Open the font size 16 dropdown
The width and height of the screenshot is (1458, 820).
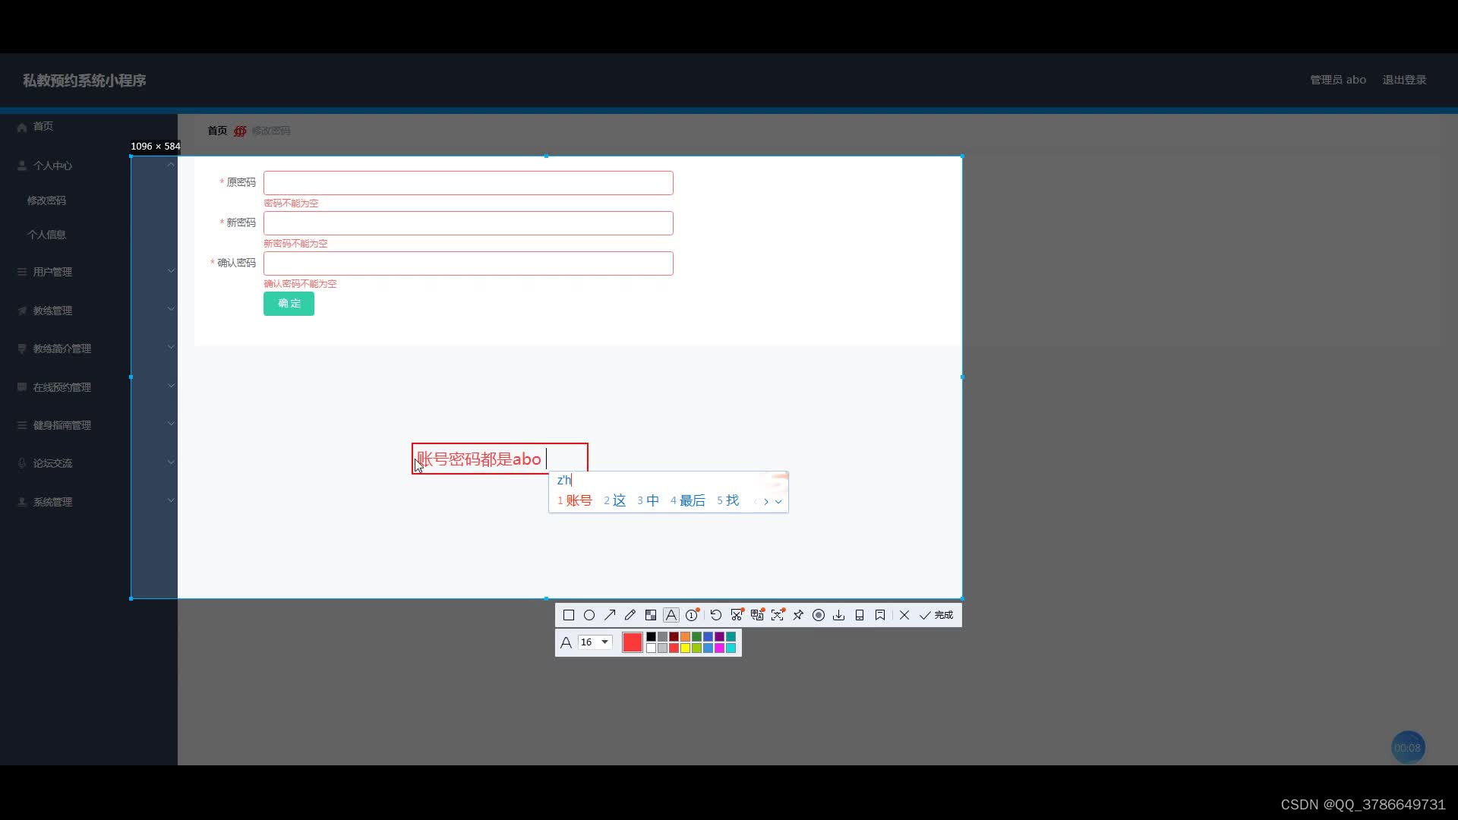pos(595,642)
